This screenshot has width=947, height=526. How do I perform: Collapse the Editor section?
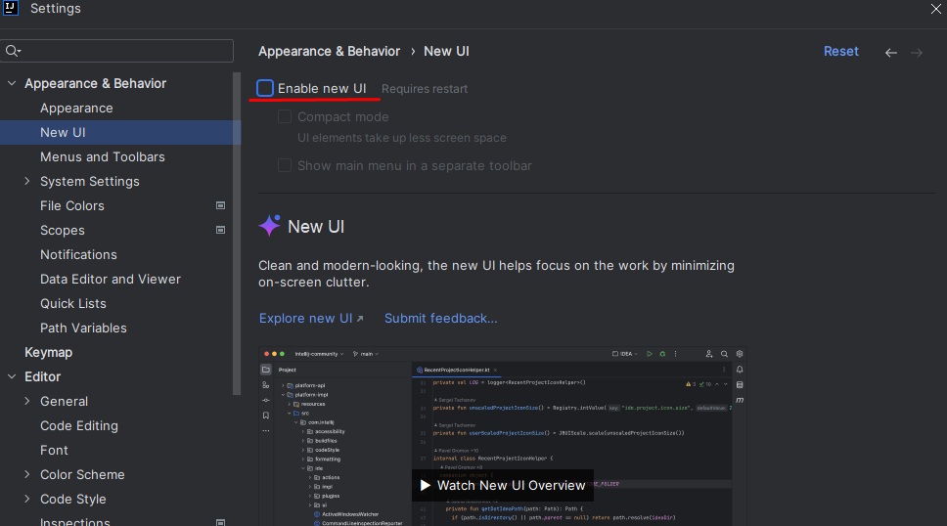[12, 376]
